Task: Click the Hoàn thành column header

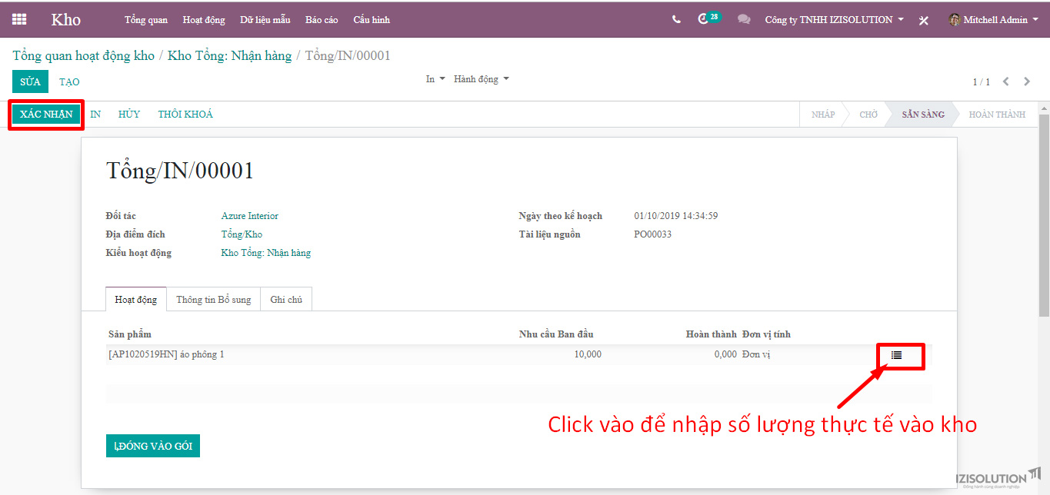Action: (x=712, y=334)
